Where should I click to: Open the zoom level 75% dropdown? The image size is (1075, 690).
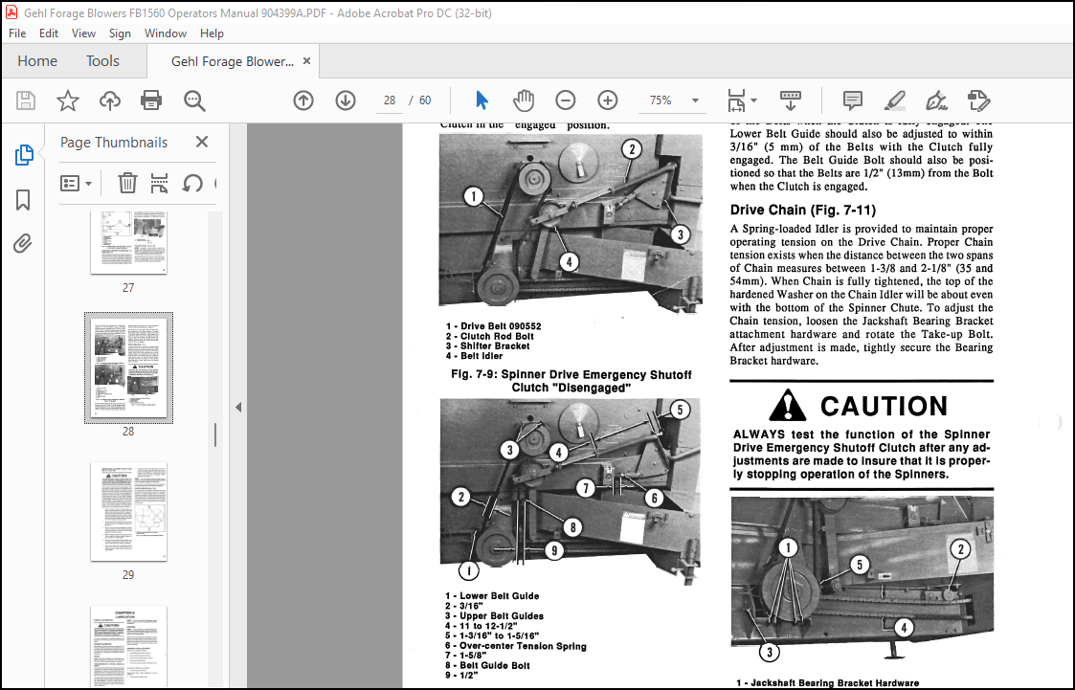coord(695,100)
